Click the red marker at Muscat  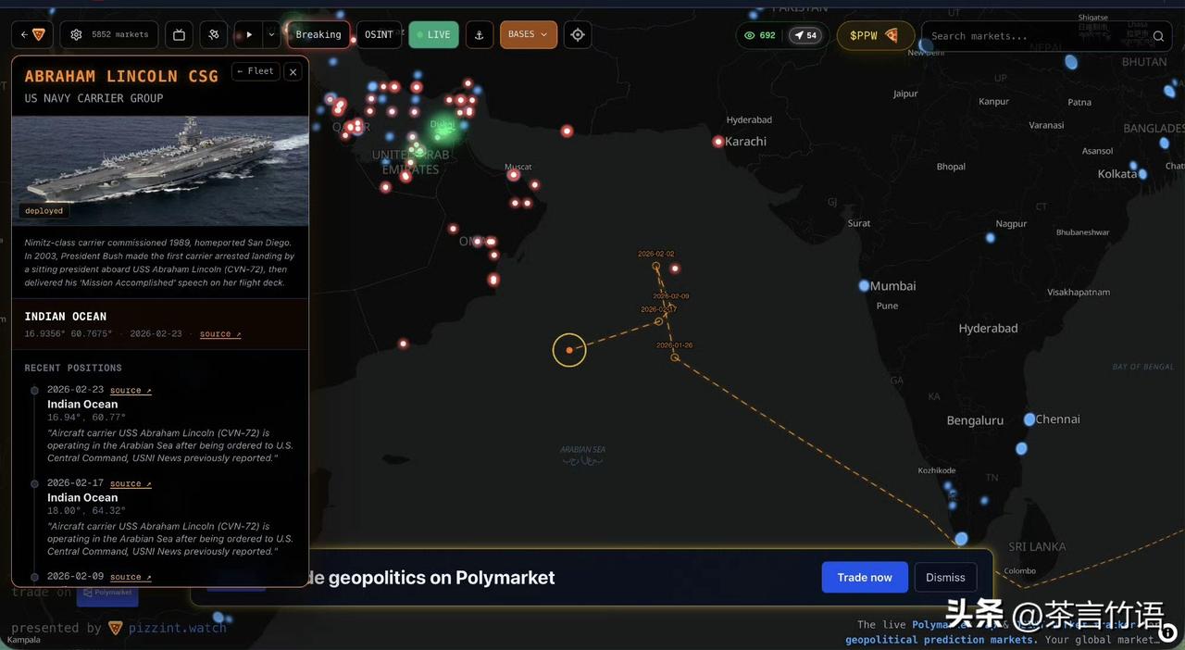tap(513, 175)
